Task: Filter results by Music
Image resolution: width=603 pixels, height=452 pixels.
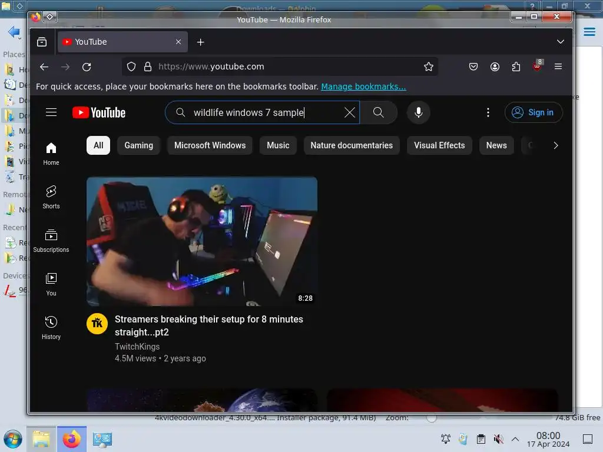Action: 278,145
